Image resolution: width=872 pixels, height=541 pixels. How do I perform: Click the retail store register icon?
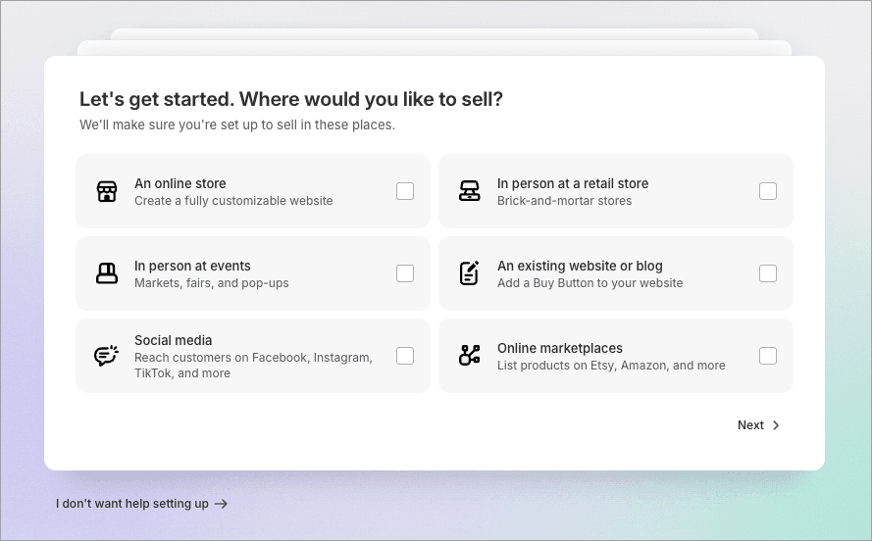[470, 191]
